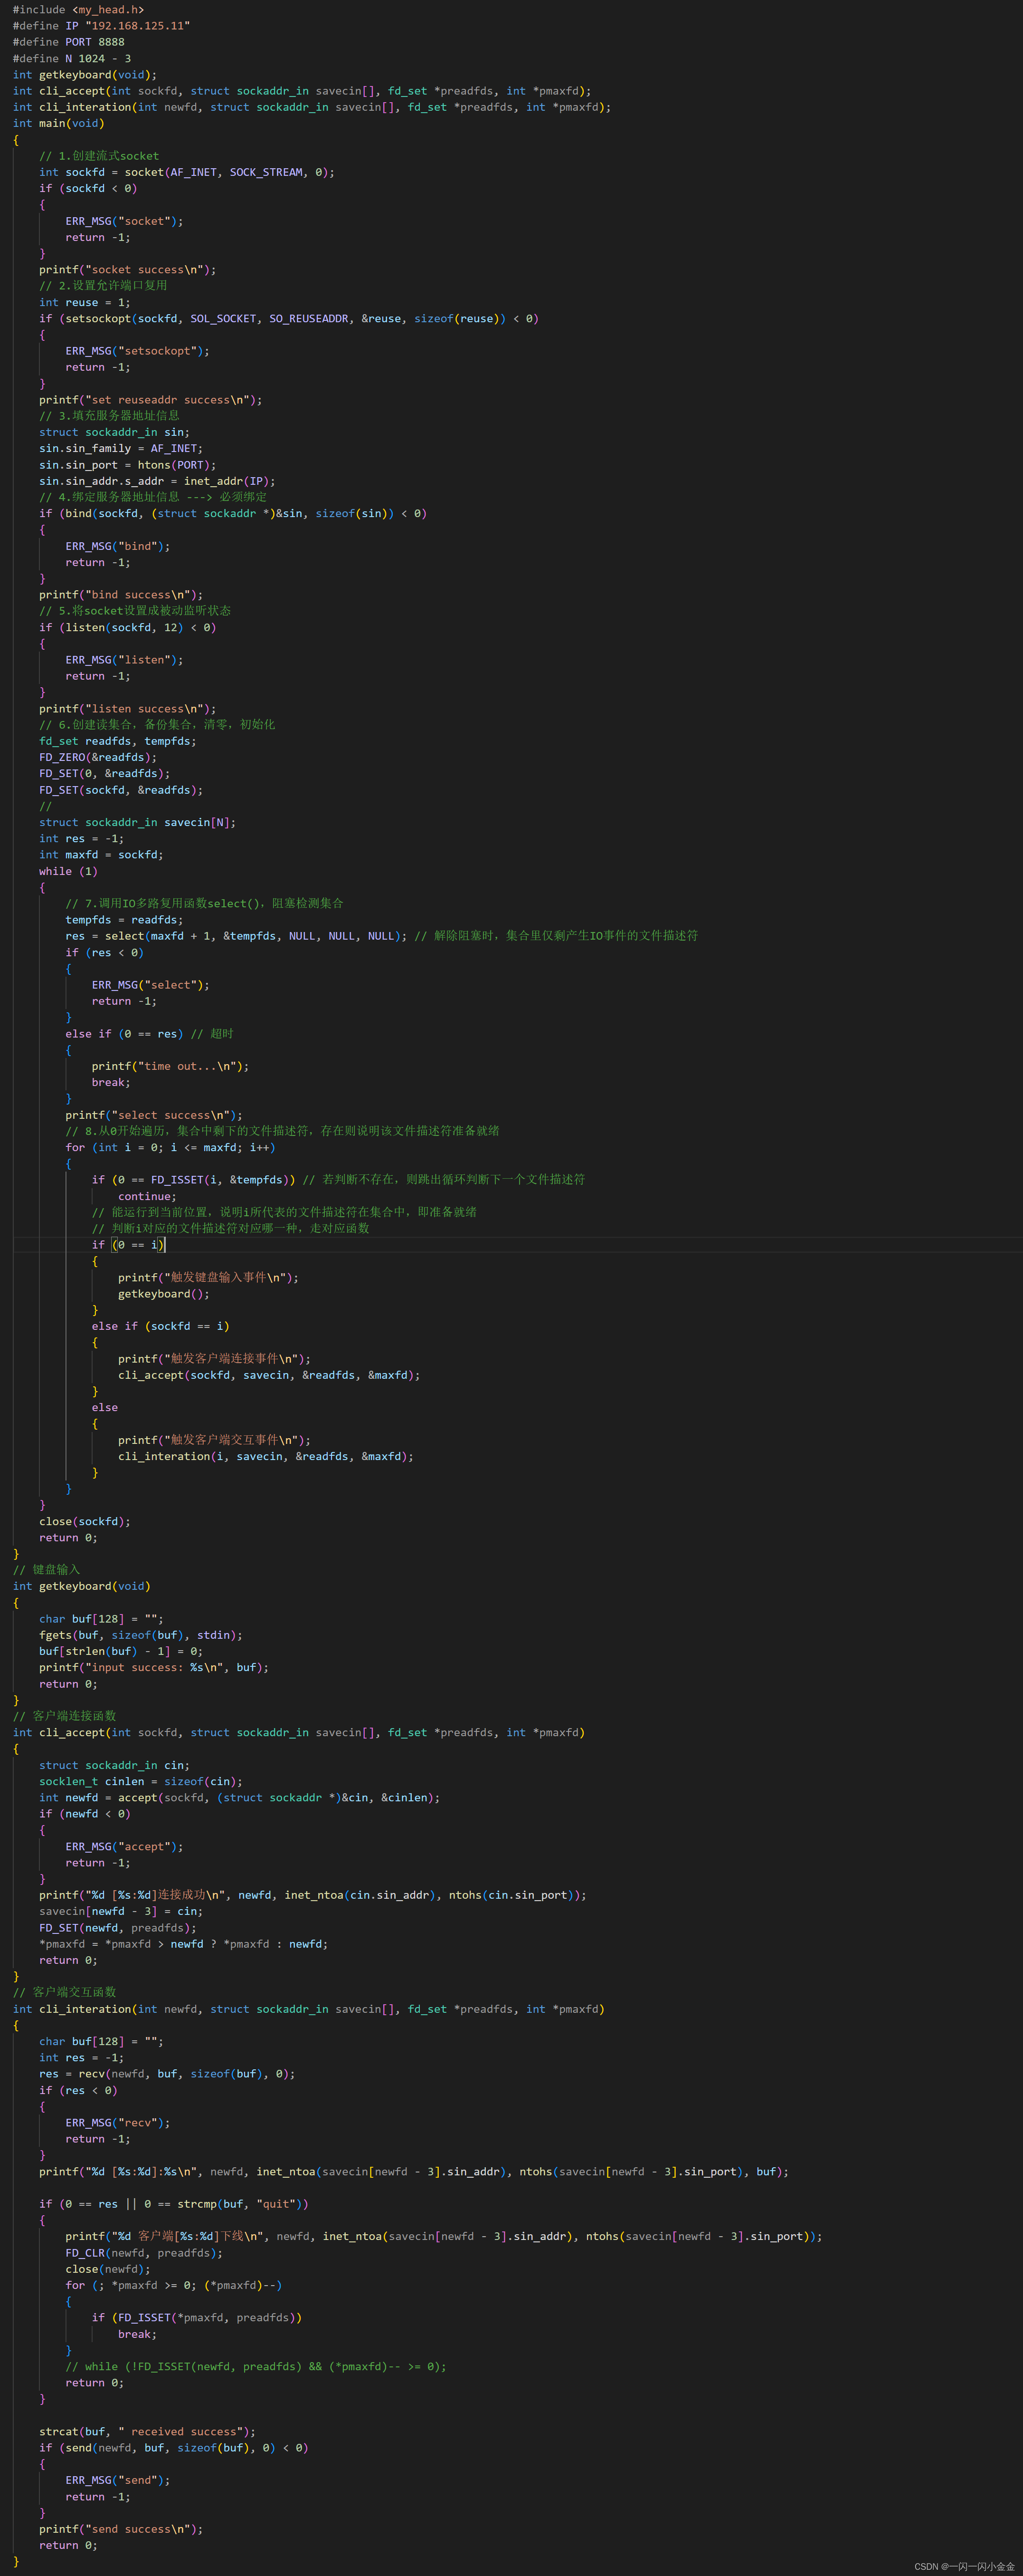This screenshot has height=2576, width=1023.
Task: Click the cli_accept(sockfd, savecin, ...) call in main
Action: tap(268, 1375)
